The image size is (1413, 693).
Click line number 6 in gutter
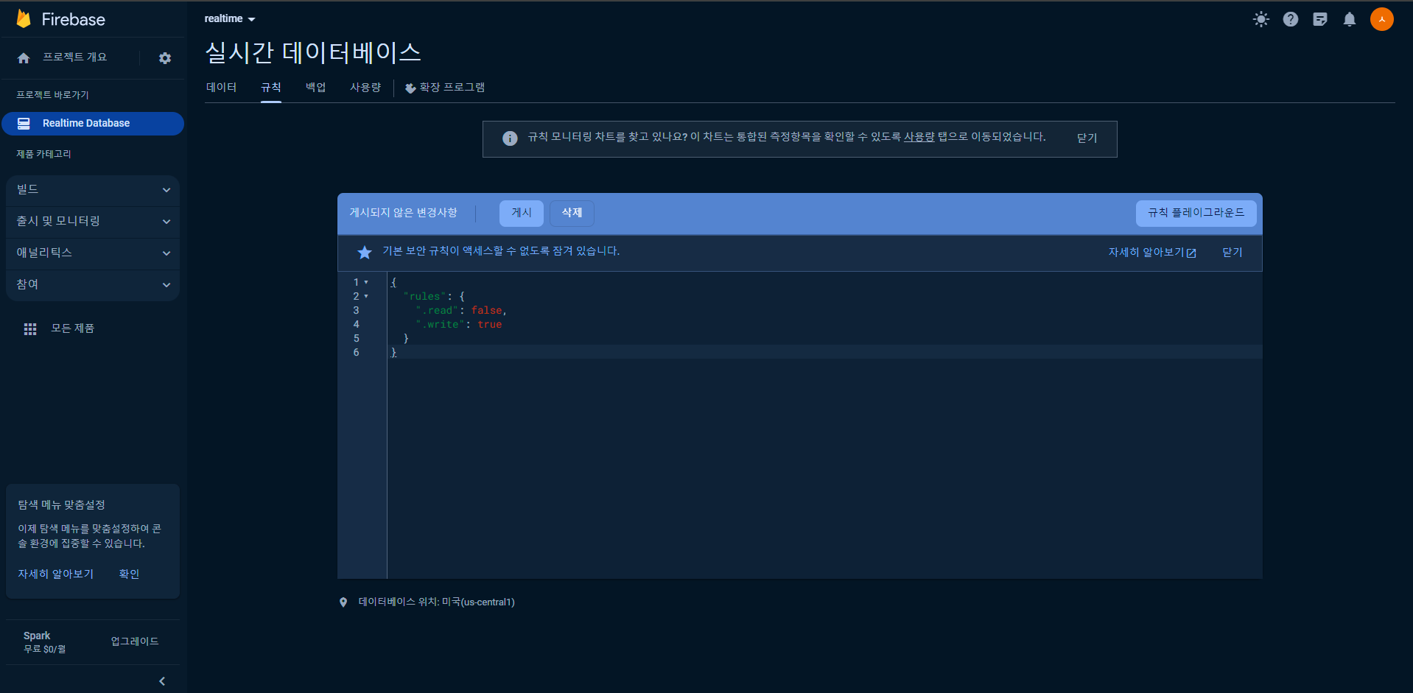357,353
